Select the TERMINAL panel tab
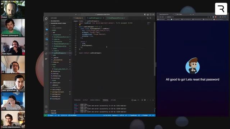The width and height of the screenshot is (230, 129). [x=105, y=100]
